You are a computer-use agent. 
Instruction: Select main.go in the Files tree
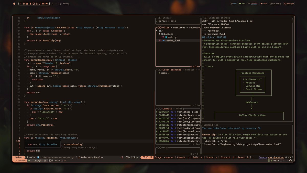pyautogui.click(x=178, y=37)
